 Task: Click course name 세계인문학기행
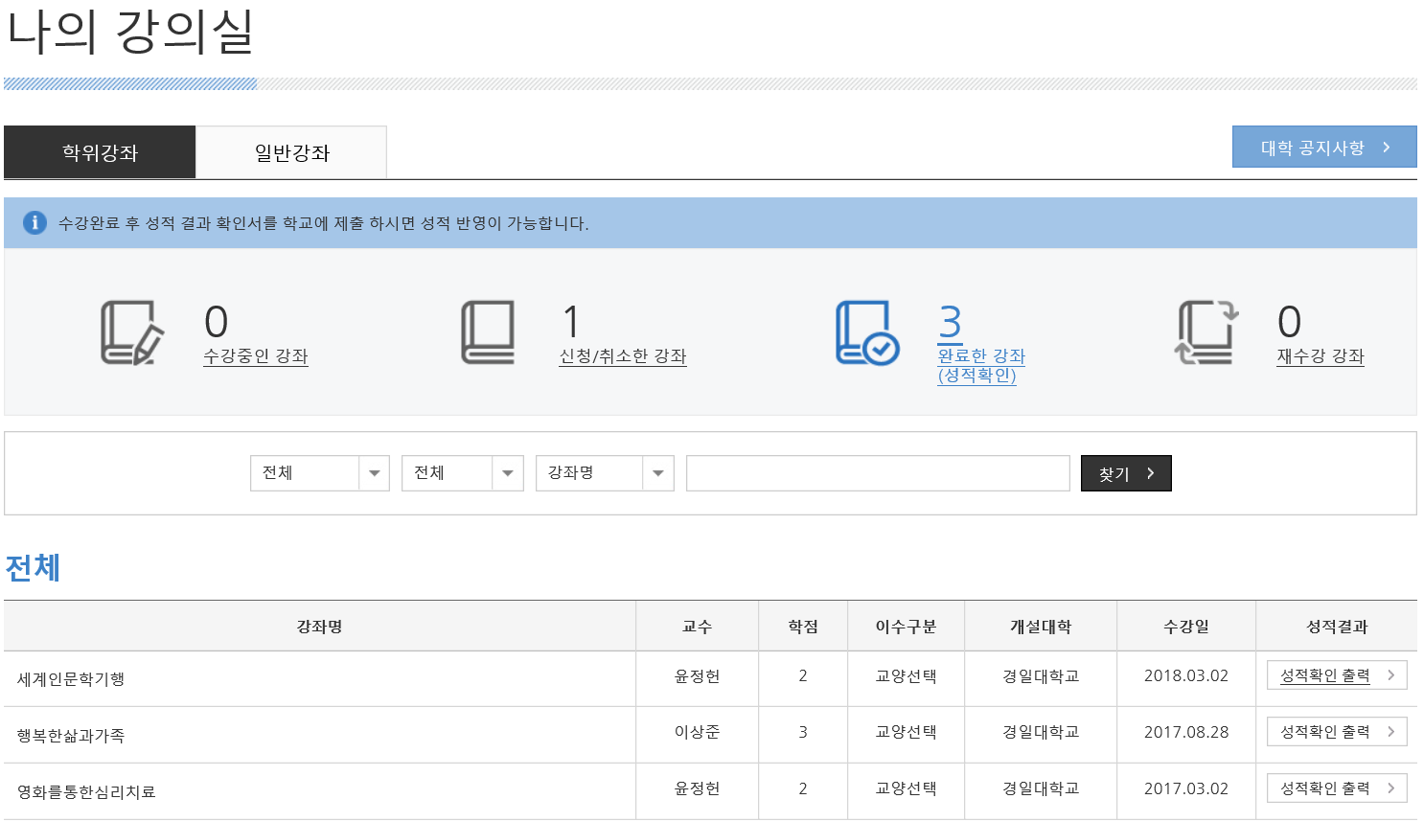(x=71, y=679)
